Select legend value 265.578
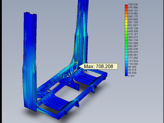 pyautogui.click(x=133, y=49)
